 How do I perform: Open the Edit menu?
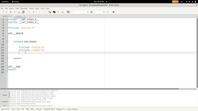6,8
